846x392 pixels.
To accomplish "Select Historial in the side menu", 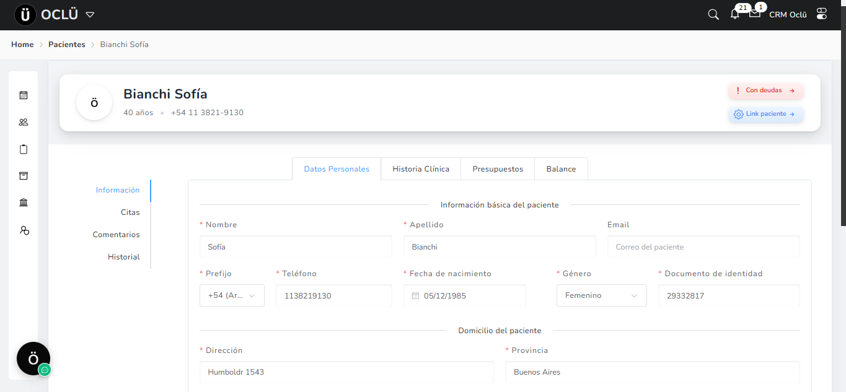I will [x=124, y=257].
